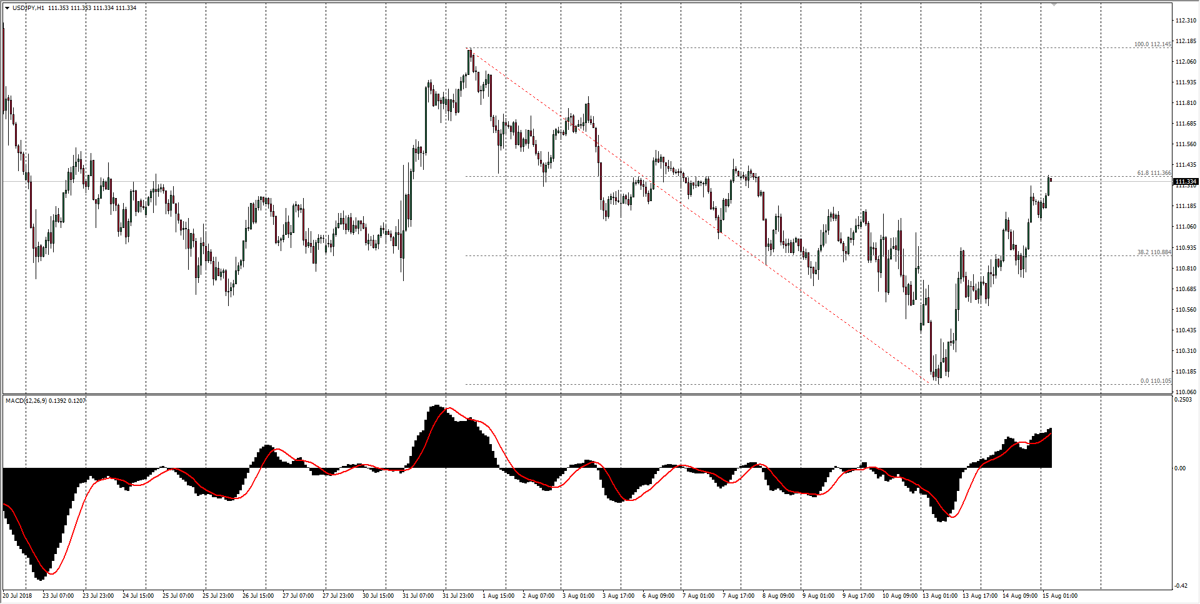The image size is (1200, 604).
Task: Click the MACD scale value 0.2503
Action: pos(1184,400)
